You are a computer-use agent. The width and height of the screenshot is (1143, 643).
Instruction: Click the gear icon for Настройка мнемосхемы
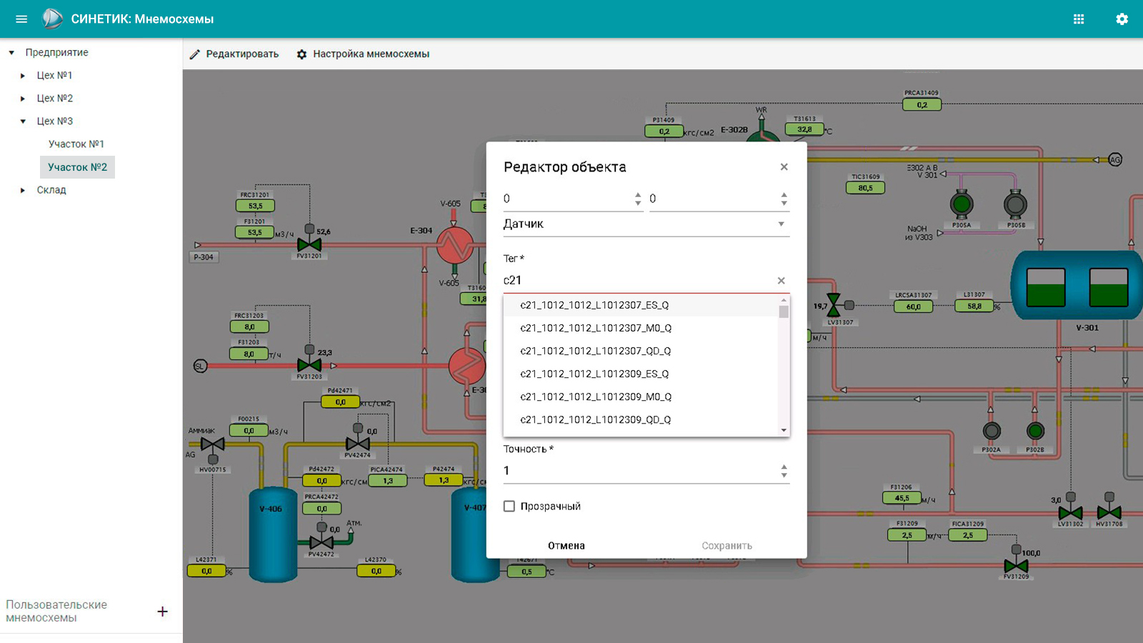[x=301, y=54]
